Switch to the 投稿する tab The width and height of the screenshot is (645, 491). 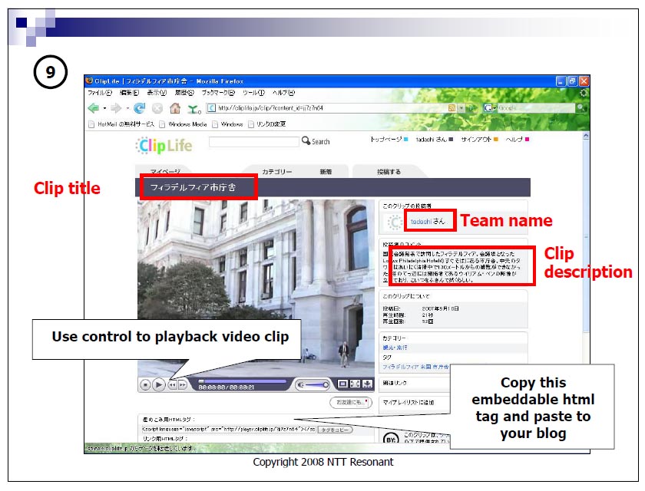click(389, 172)
